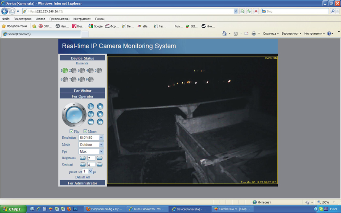Click the vertical patrol button
The height and width of the screenshot is (213, 341).
pos(91,106)
